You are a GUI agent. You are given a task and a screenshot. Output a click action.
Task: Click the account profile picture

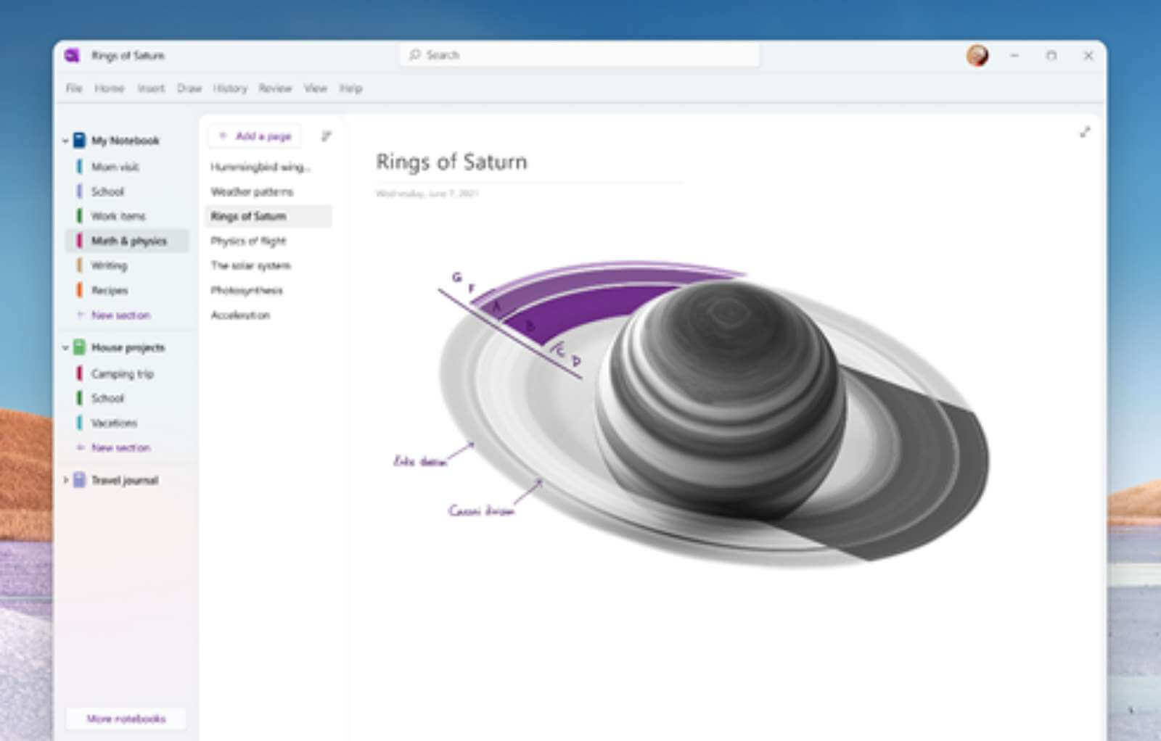pyautogui.click(x=977, y=54)
